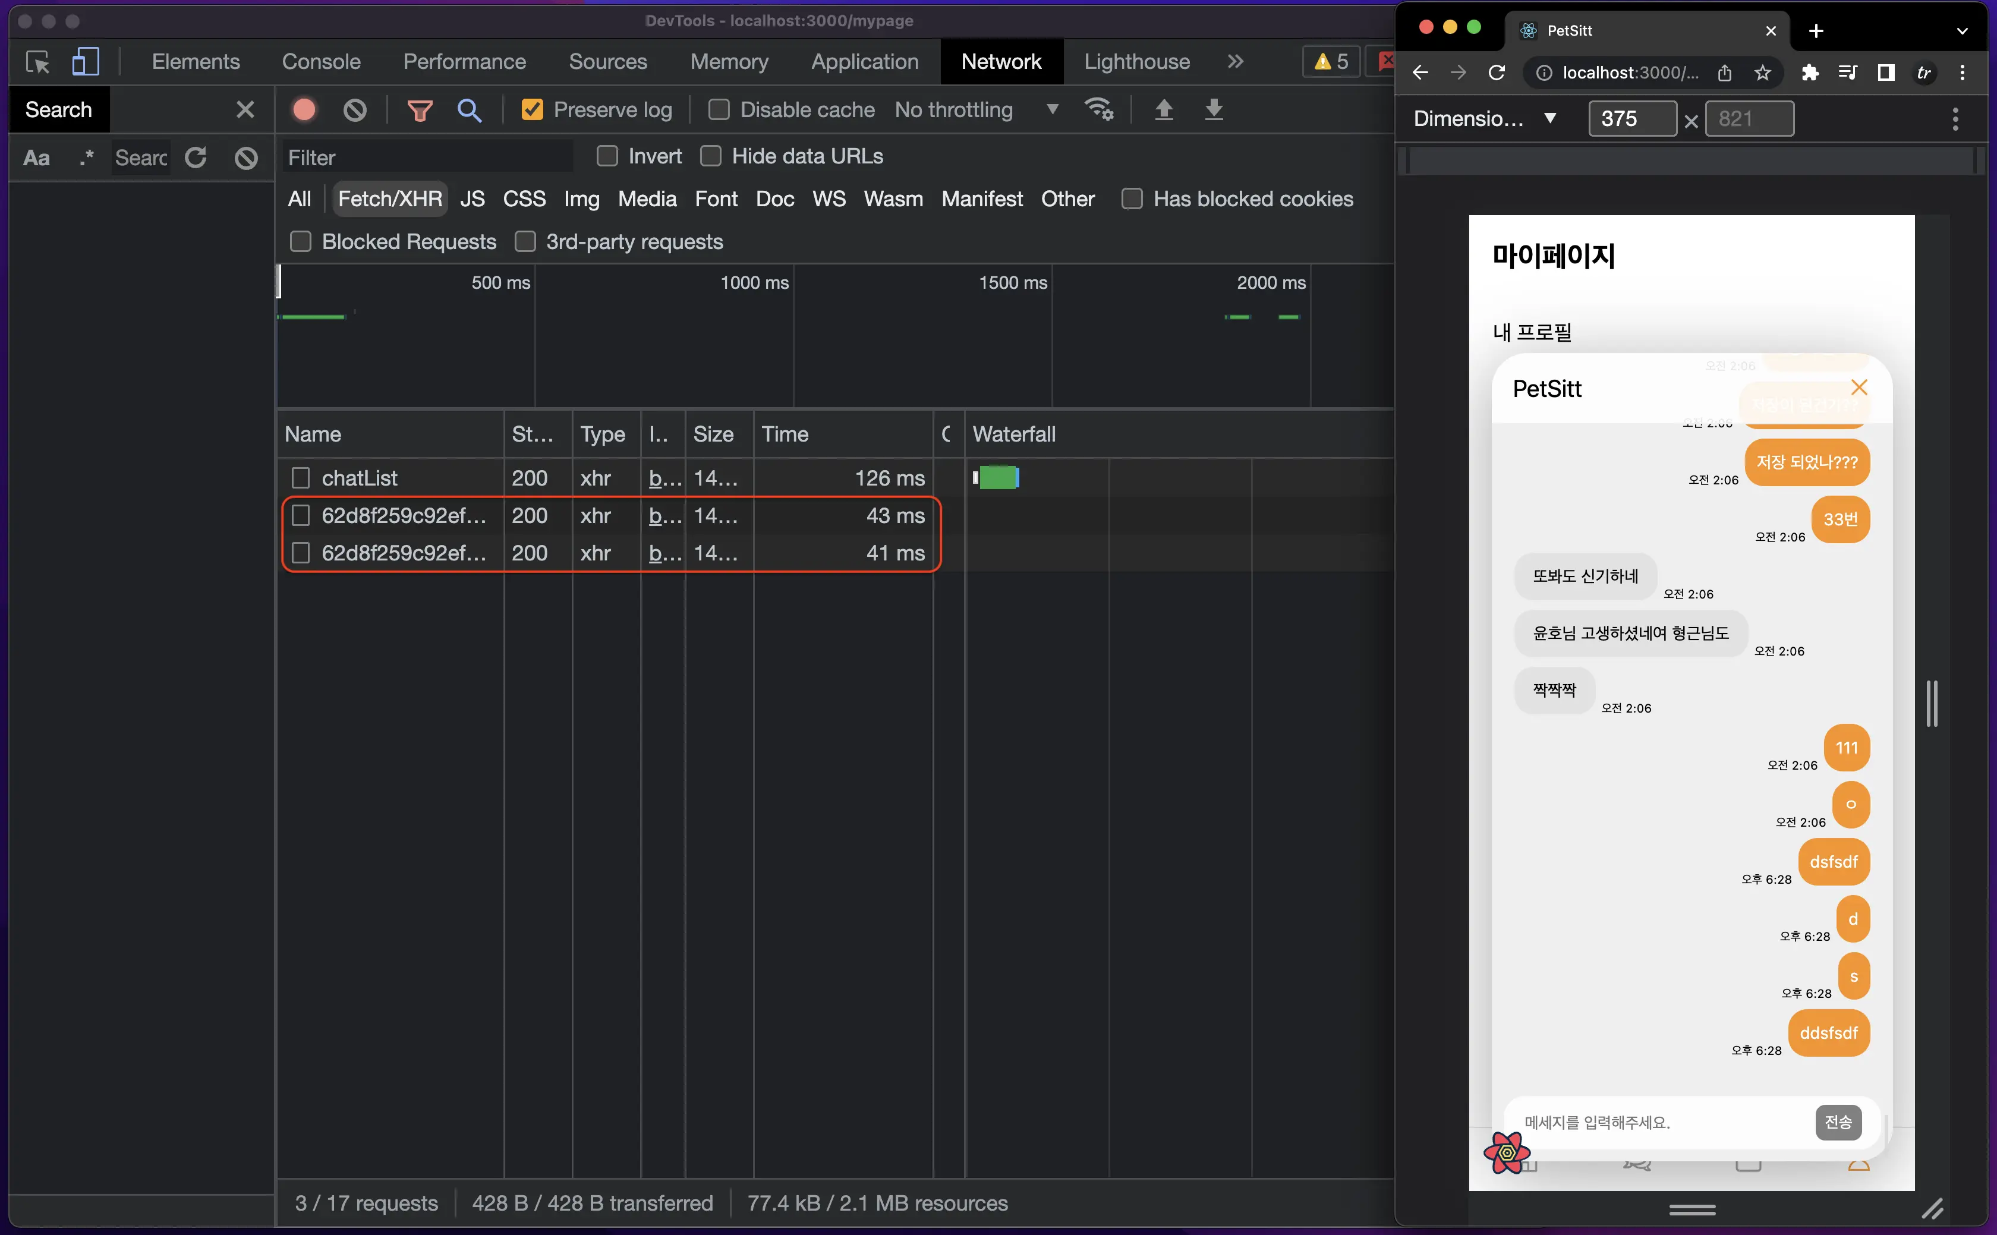Check the Hide data URLs checkbox
This screenshot has height=1235, width=1997.
pos(711,156)
